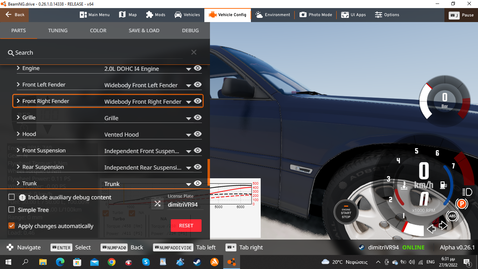Enable the Simple Tree checkbox

tap(12, 210)
